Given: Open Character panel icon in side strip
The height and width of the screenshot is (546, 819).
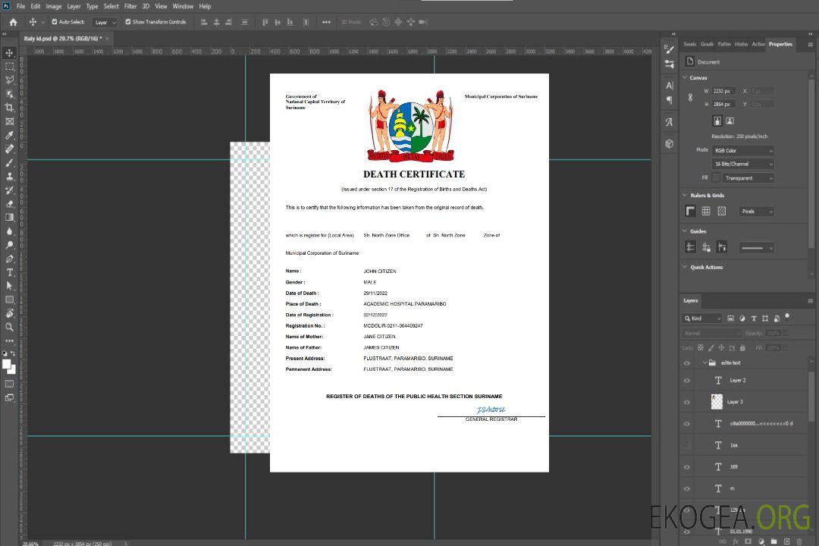Looking at the screenshot, I should coord(670,86).
